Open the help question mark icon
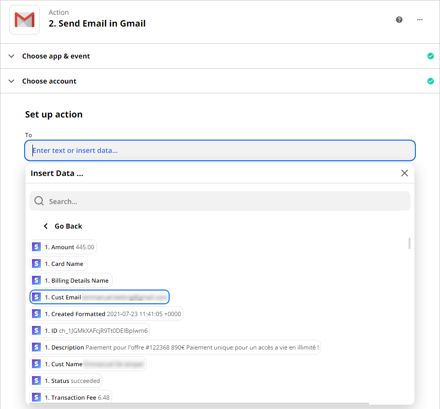Image resolution: width=440 pixels, height=409 pixels. tap(399, 20)
